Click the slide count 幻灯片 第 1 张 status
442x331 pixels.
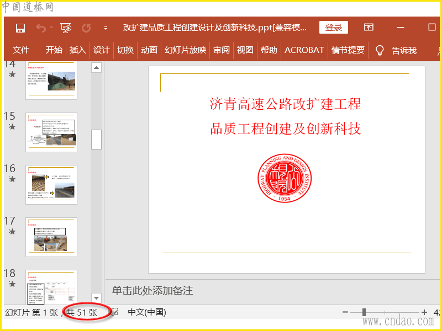pos(31,313)
